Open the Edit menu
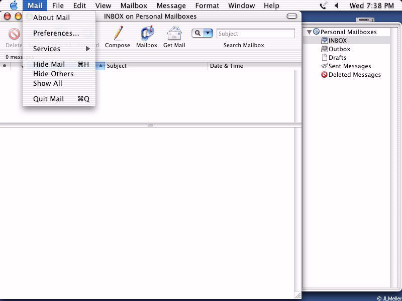Screen dimensions: 402x301 click(79, 6)
